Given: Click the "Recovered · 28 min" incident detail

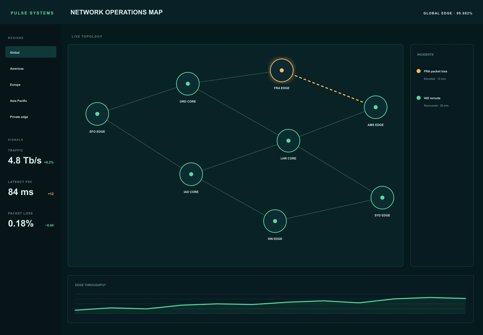Looking at the screenshot, I should click(x=436, y=106).
